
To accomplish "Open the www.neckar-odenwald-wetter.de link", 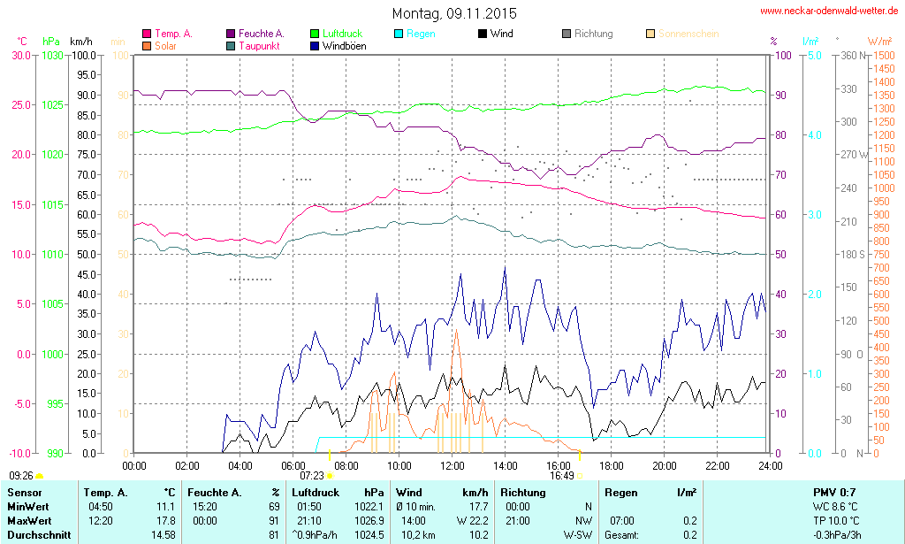I will [829, 11].
